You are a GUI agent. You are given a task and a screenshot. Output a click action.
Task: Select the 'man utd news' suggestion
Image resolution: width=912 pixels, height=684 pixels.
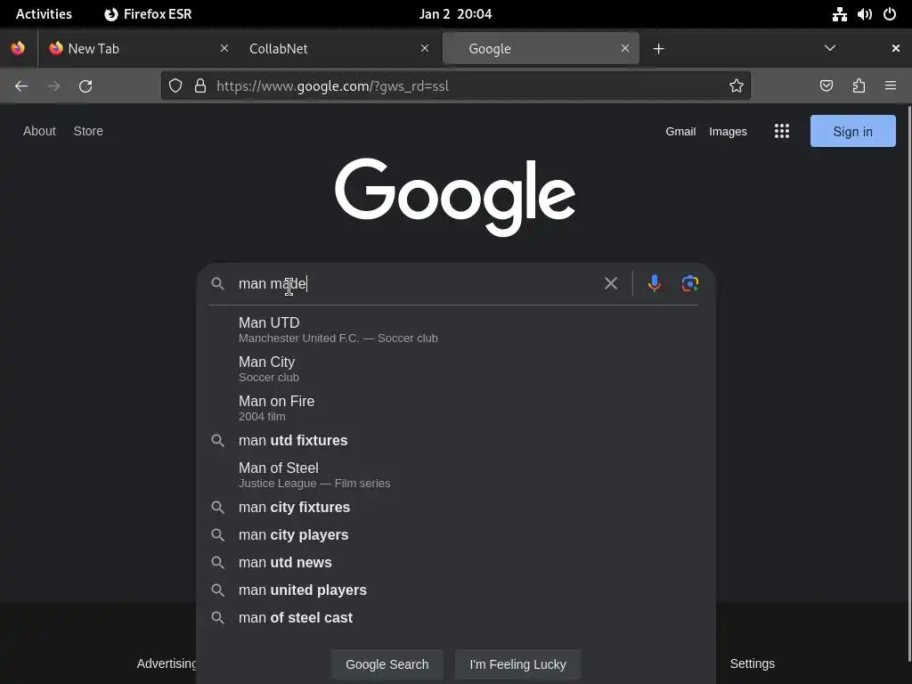tap(454, 563)
